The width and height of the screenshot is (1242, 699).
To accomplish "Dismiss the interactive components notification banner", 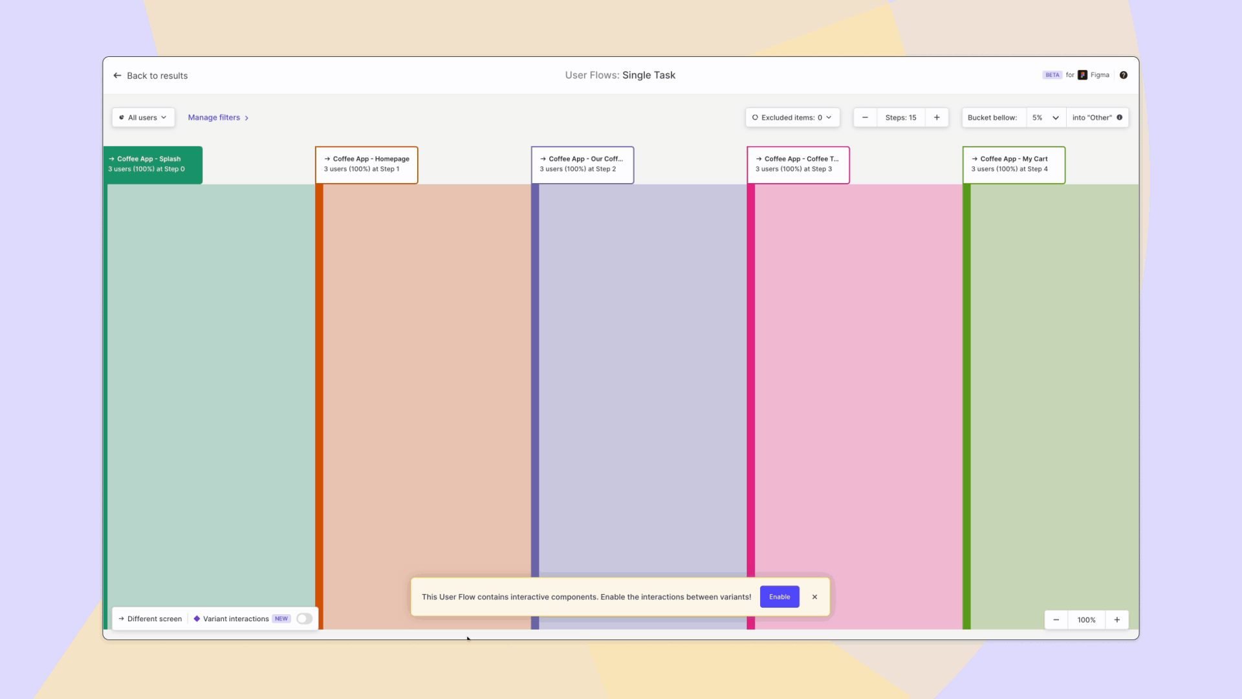I will point(814,597).
